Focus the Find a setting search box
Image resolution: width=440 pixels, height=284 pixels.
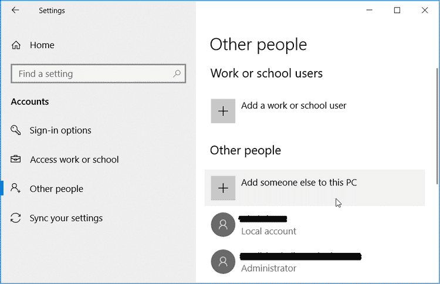point(91,74)
